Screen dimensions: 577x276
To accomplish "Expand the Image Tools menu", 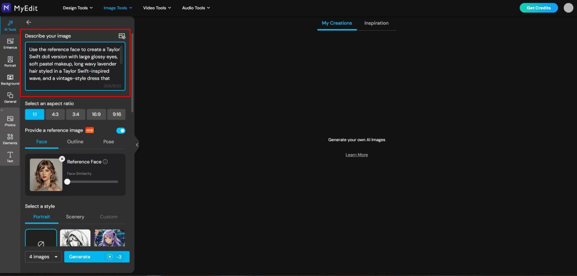I will click(x=118, y=8).
